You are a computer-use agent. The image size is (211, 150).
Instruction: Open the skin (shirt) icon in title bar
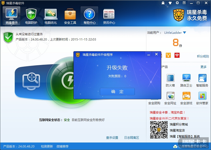(170, 3)
